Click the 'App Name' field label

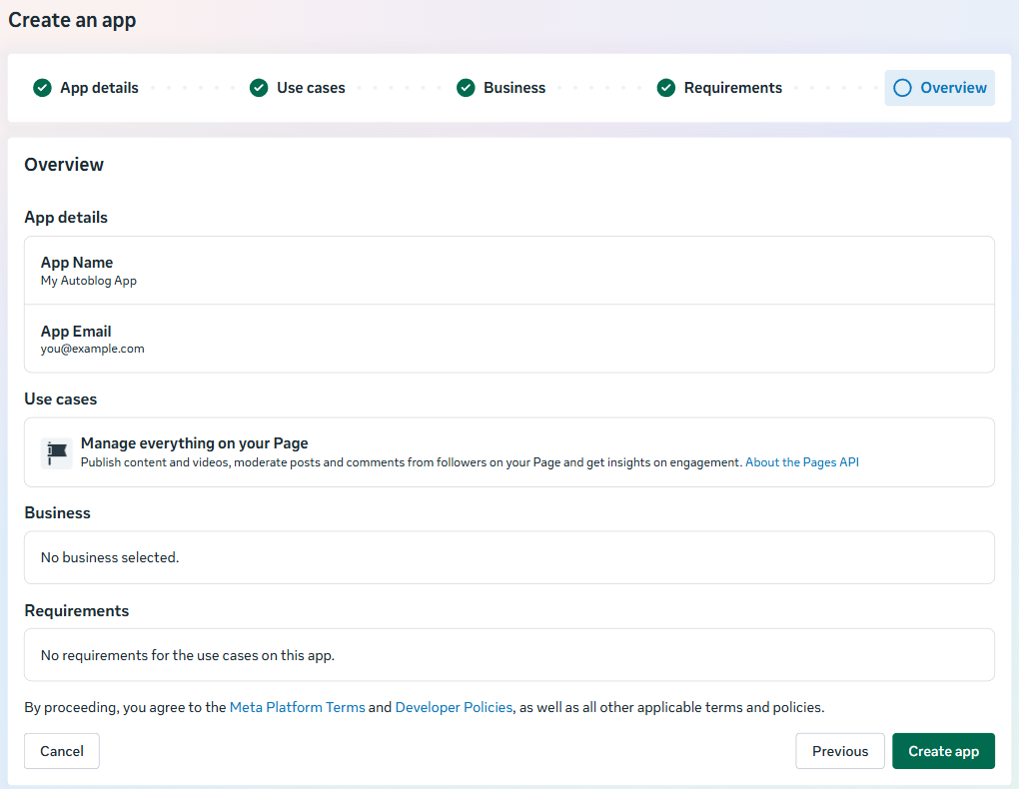tap(77, 263)
